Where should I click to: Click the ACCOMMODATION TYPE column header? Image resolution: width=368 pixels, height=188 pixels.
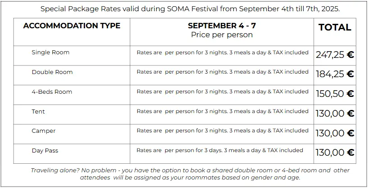pyautogui.click(x=72, y=26)
